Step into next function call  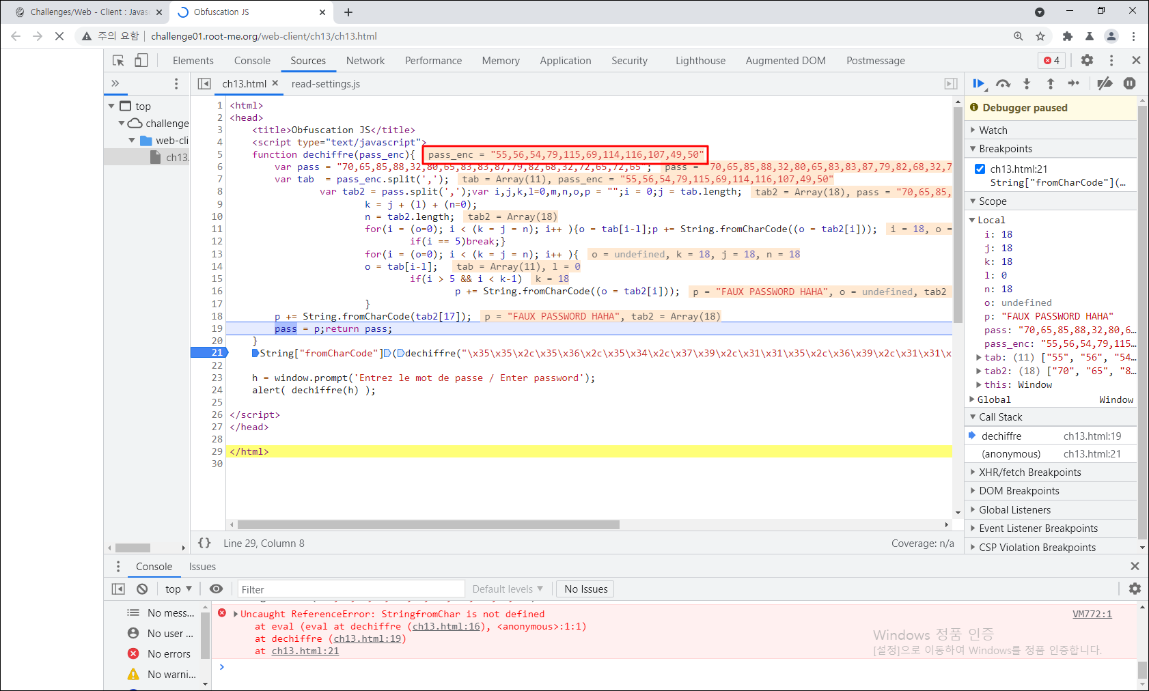pyautogui.click(x=1026, y=83)
